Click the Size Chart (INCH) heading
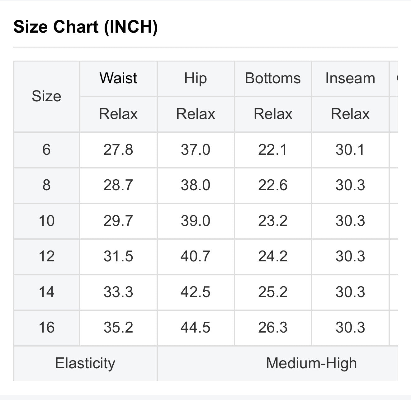The height and width of the screenshot is (400, 411). 86,26
